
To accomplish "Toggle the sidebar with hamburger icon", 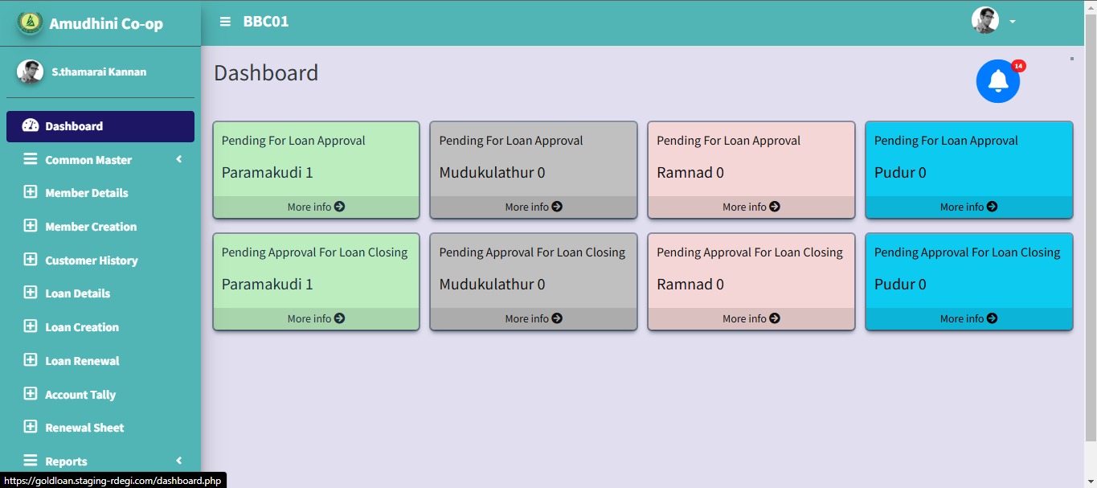I will coord(225,22).
